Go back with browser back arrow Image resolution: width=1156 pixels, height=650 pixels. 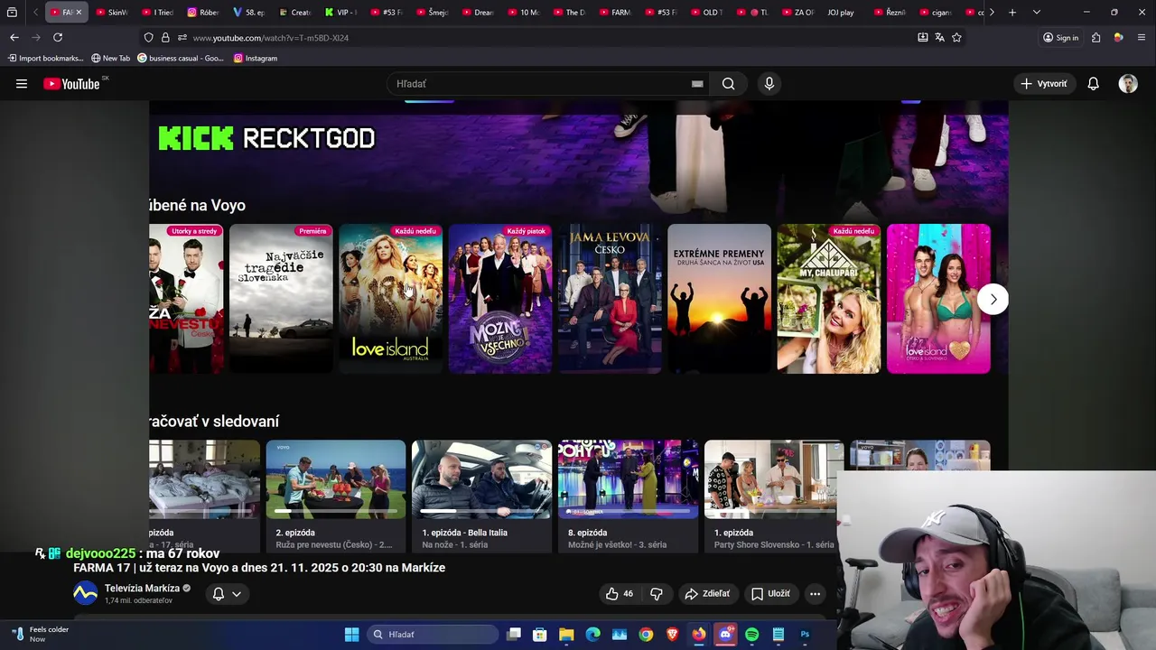click(14, 37)
